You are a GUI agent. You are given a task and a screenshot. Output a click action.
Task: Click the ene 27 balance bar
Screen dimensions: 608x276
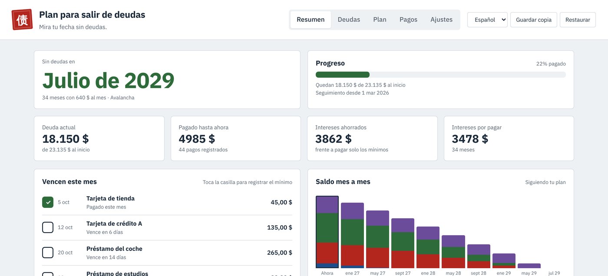pos(352,235)
